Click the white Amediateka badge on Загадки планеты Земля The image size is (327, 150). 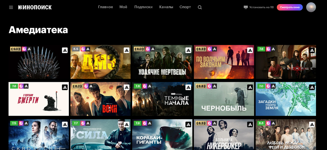pos(312,87)
